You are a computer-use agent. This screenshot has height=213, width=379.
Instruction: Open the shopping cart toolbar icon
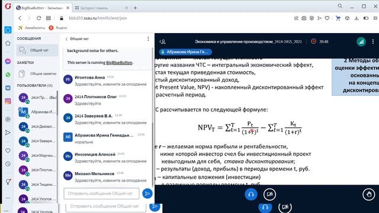click(338, 18)
